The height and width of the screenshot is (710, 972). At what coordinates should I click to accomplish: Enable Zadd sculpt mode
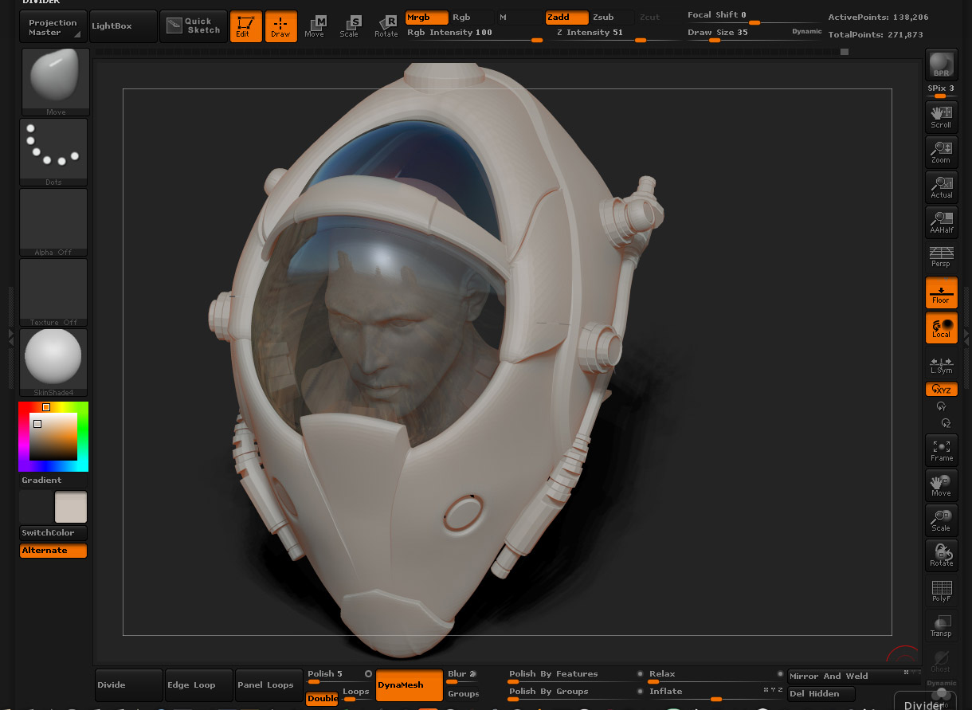click(567, 18)
